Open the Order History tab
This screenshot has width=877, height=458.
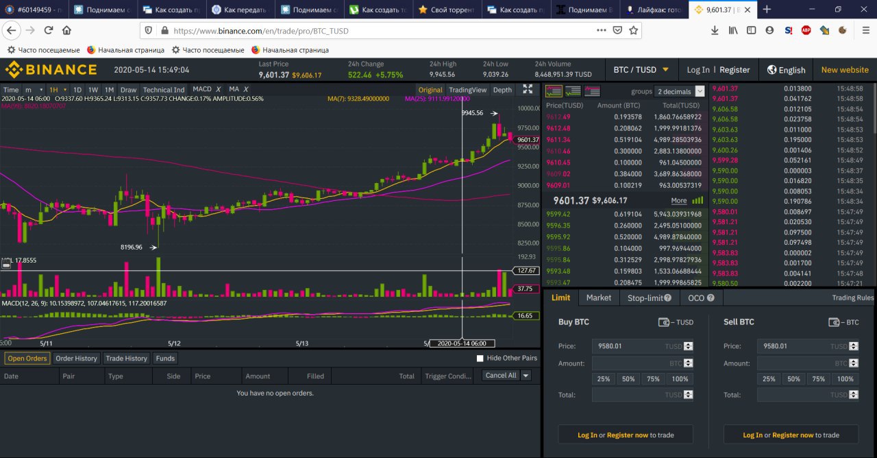[x=76, y=358]
